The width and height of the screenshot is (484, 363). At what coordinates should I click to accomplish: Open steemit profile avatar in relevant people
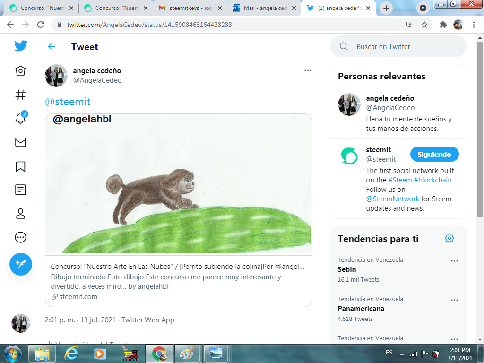[x=349, y=156]
